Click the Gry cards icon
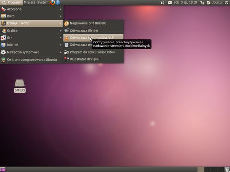The width and height of the screenshot is (230, 172). 3,38
